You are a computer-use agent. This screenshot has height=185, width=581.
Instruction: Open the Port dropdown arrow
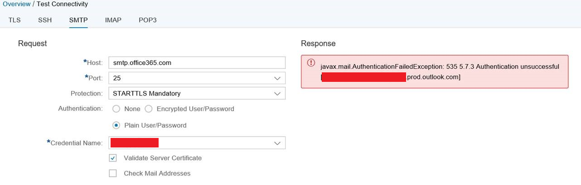[x=277, y=78]
